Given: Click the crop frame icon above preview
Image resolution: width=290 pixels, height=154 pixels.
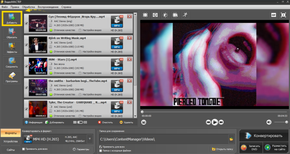Looking at the screenshot, I should pos(145,15).
